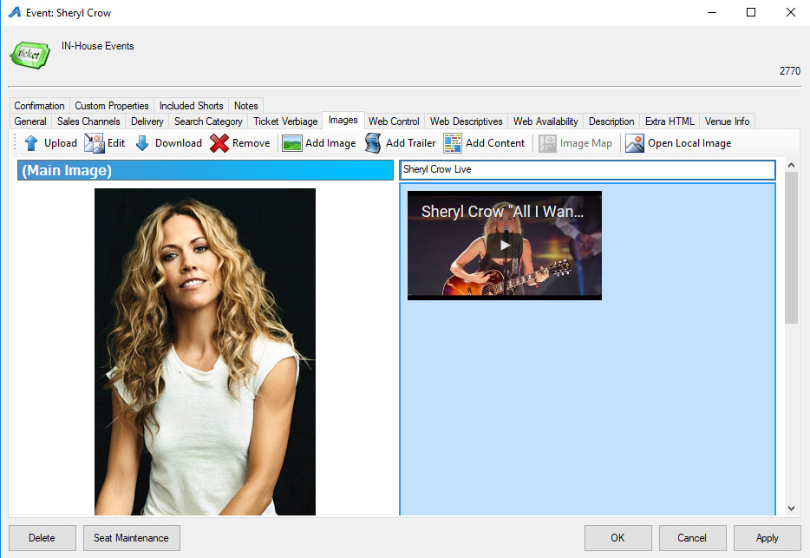
Task: Open the Search Category tab
Action: 208,121
